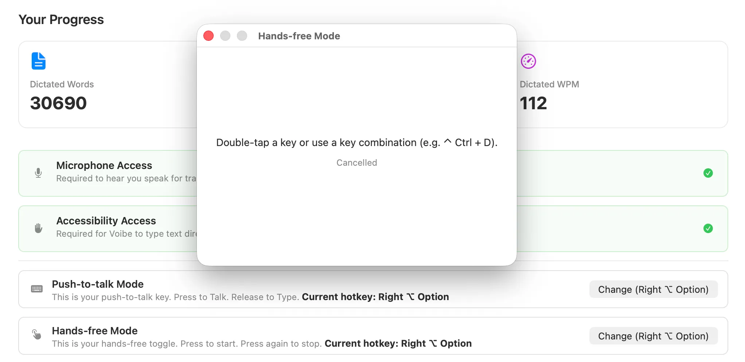Click the microphone icon in Microphone Access row
This screenshot has height=362, width=745.
pyautogui.click(x=38, y=173)
